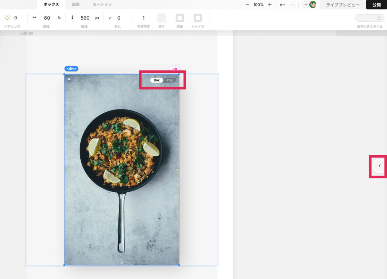Click the add collaborator plus circle

[305, 5]
